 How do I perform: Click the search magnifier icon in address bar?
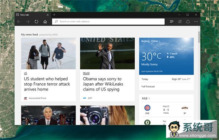[56, 22]
